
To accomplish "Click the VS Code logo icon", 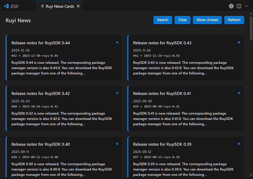I will tap(6, 6).
